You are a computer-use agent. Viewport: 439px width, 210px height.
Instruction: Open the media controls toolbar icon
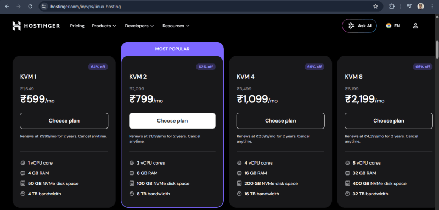[409, 7]
